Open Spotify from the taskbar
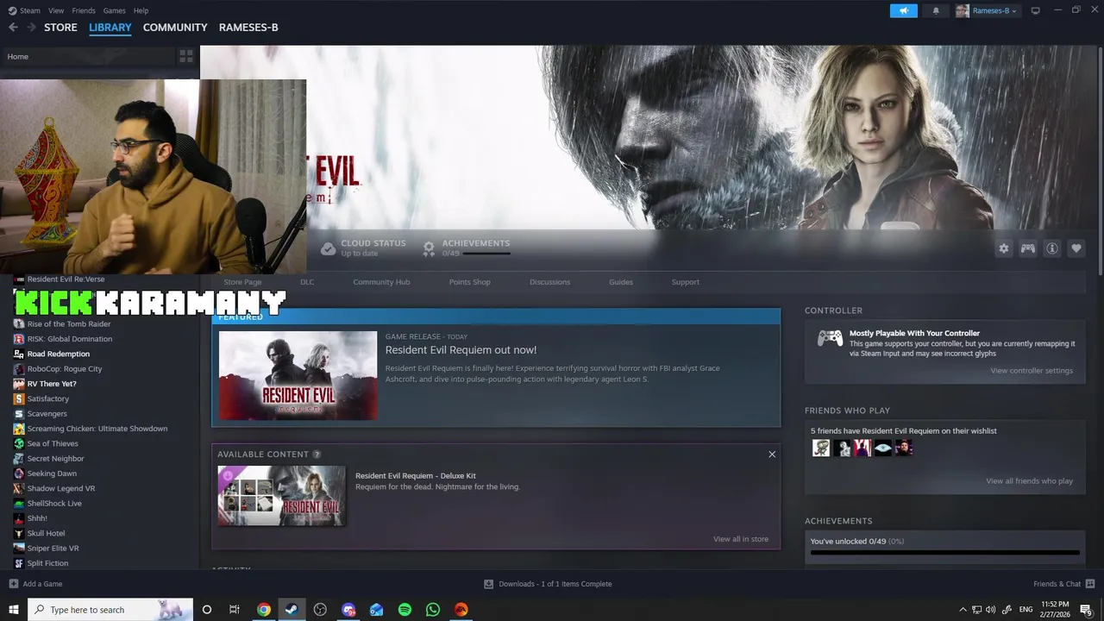Image resolution: width=1104 pixels, height=621 pixels. tap(405, 610)
